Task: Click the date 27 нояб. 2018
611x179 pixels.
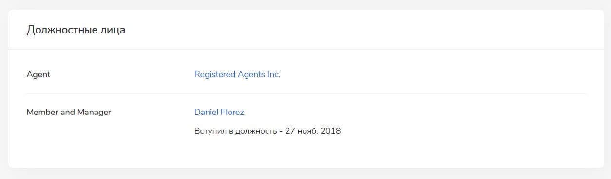Action: click(x=313, y=131)
